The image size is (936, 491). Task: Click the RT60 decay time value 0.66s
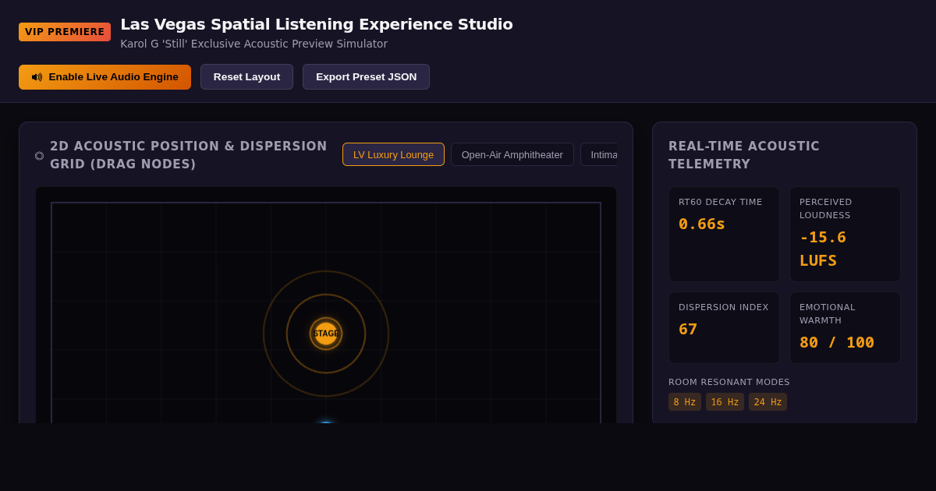702,224
